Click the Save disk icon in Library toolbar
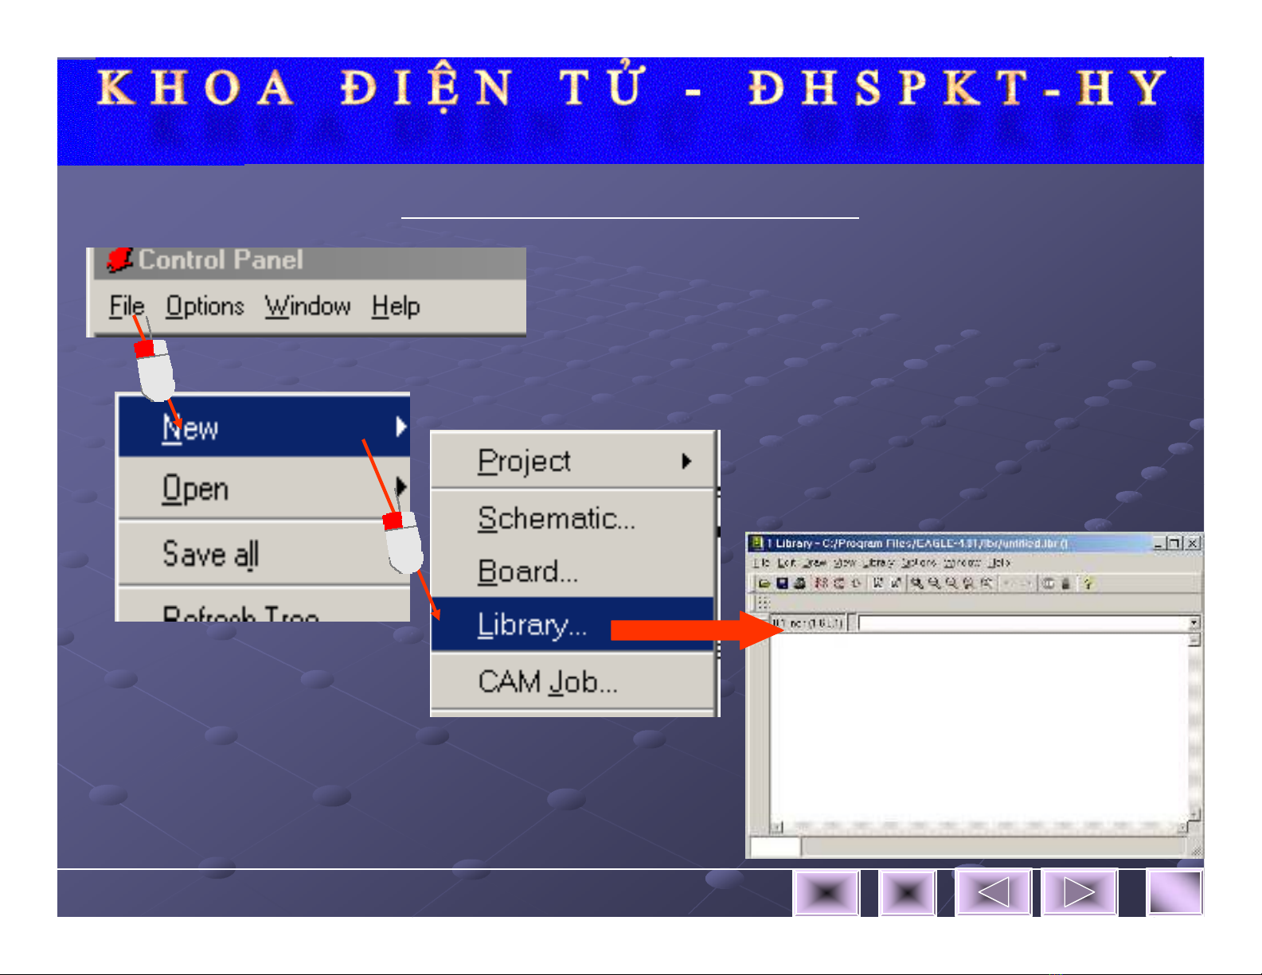The width and height of the screenshot is (1262, 975). click(782, 583)
